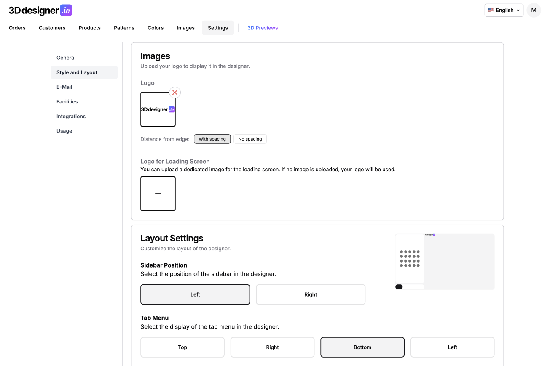Click the 3Ddesigner.io logo in header
This screenshot has width=550, height=366.
click(x=40, y=11)
